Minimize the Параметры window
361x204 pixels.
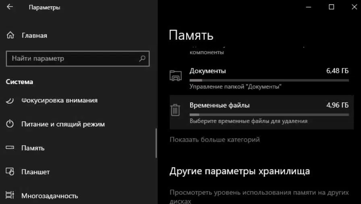[x=309, y=7]
